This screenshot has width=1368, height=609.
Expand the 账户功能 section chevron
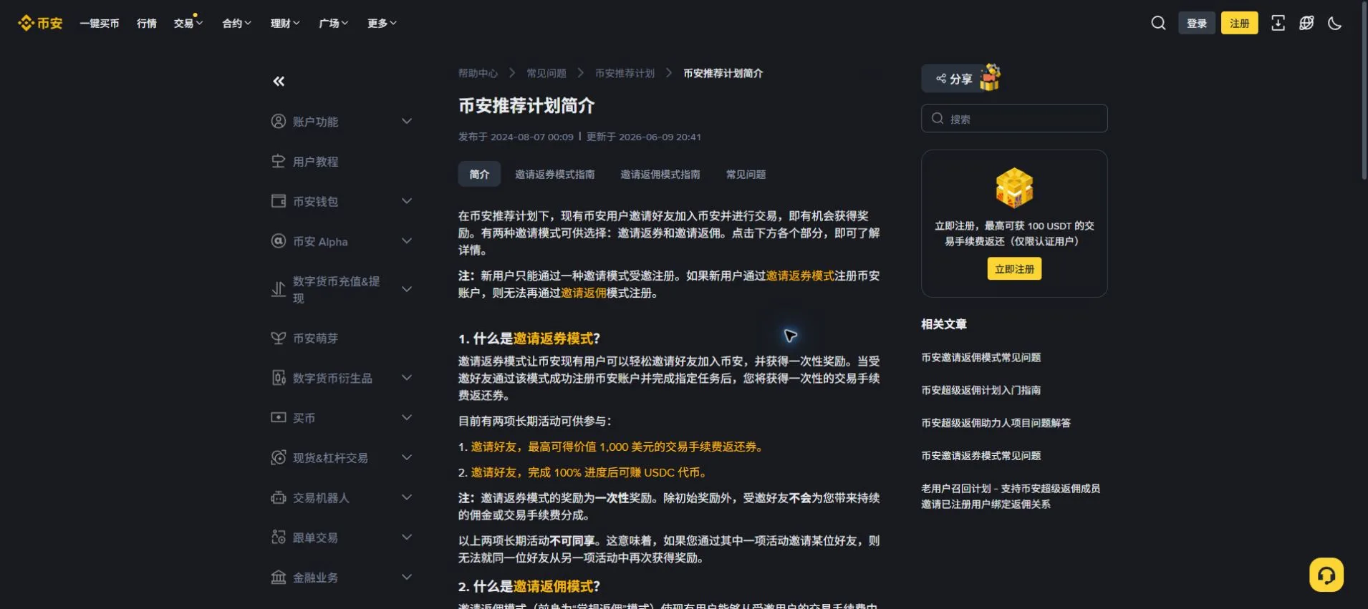(407, 121)
